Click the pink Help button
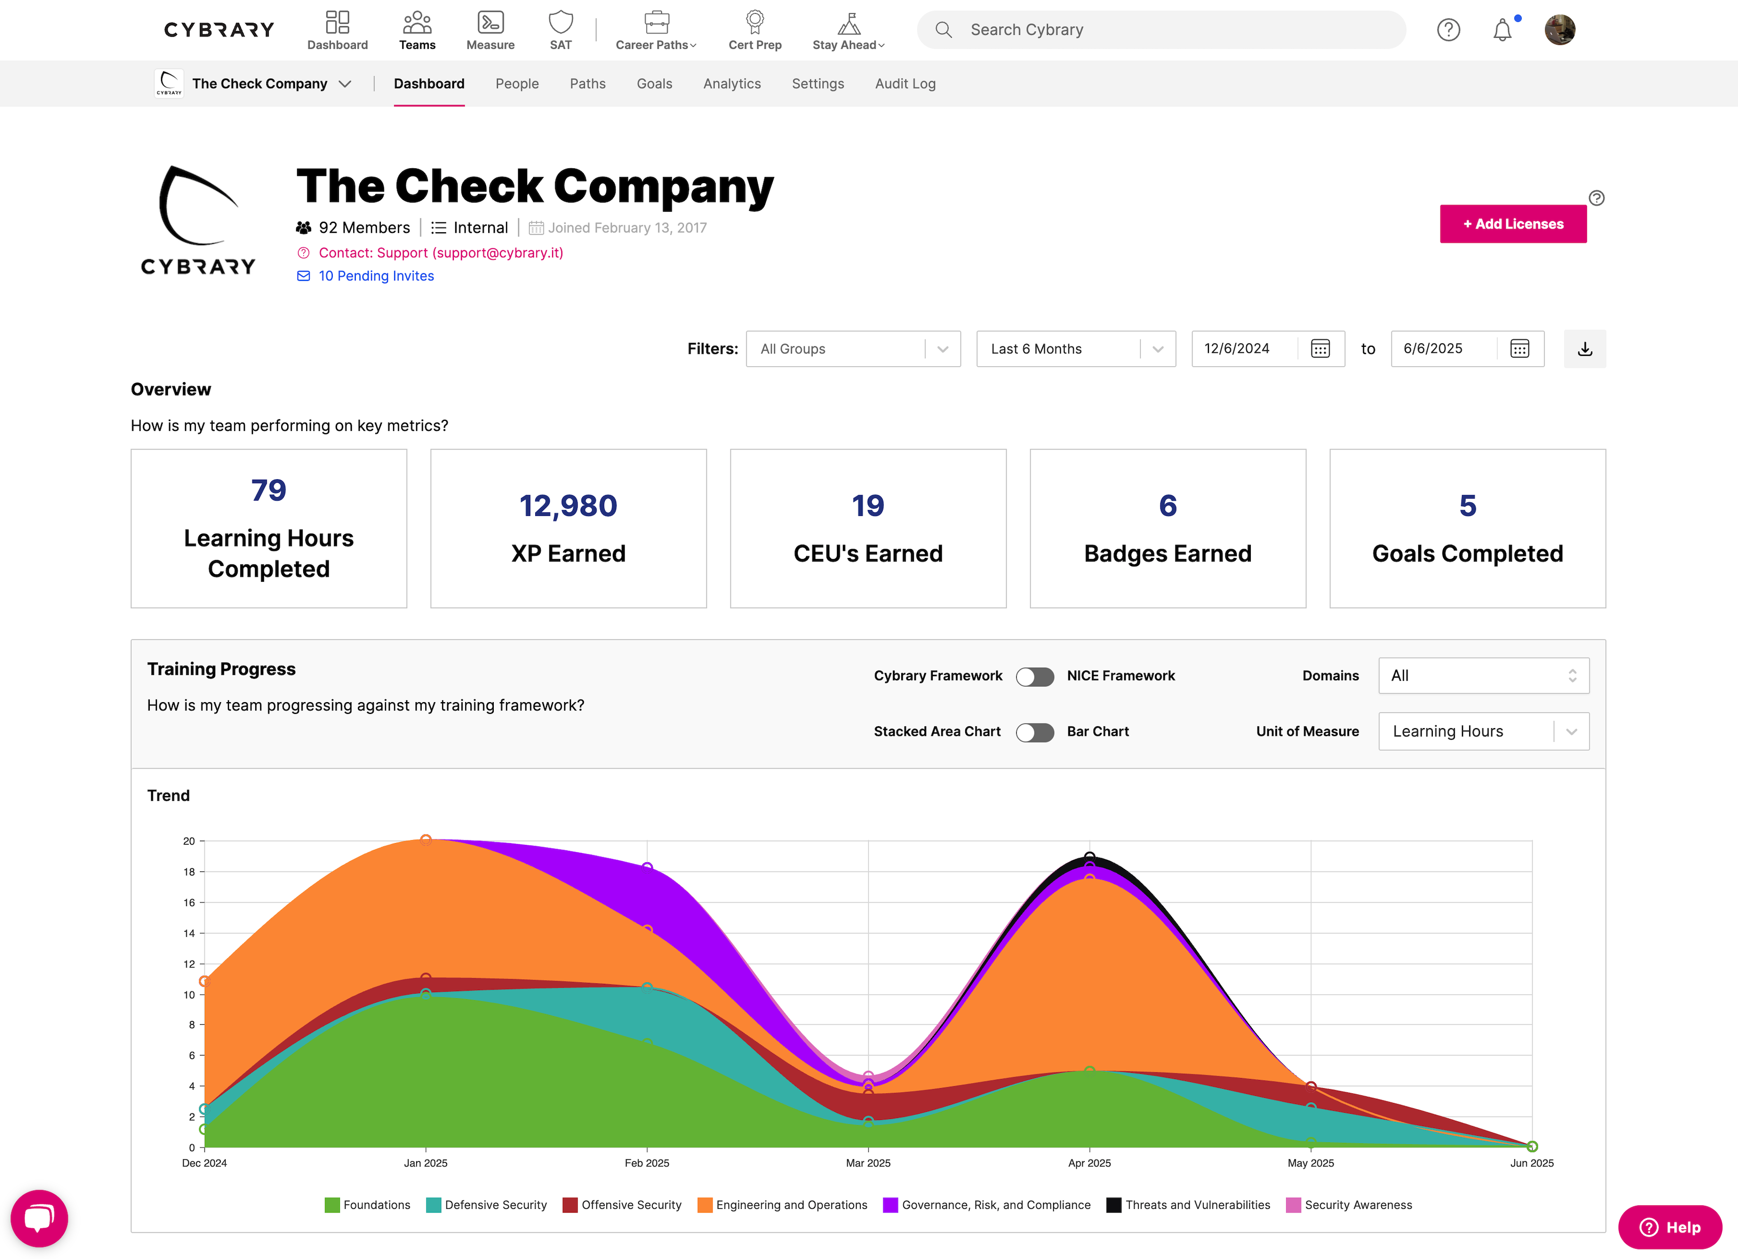Image resolution: width=1738 pixels, height=1259 pixels. click(x=1670, y=1228)
